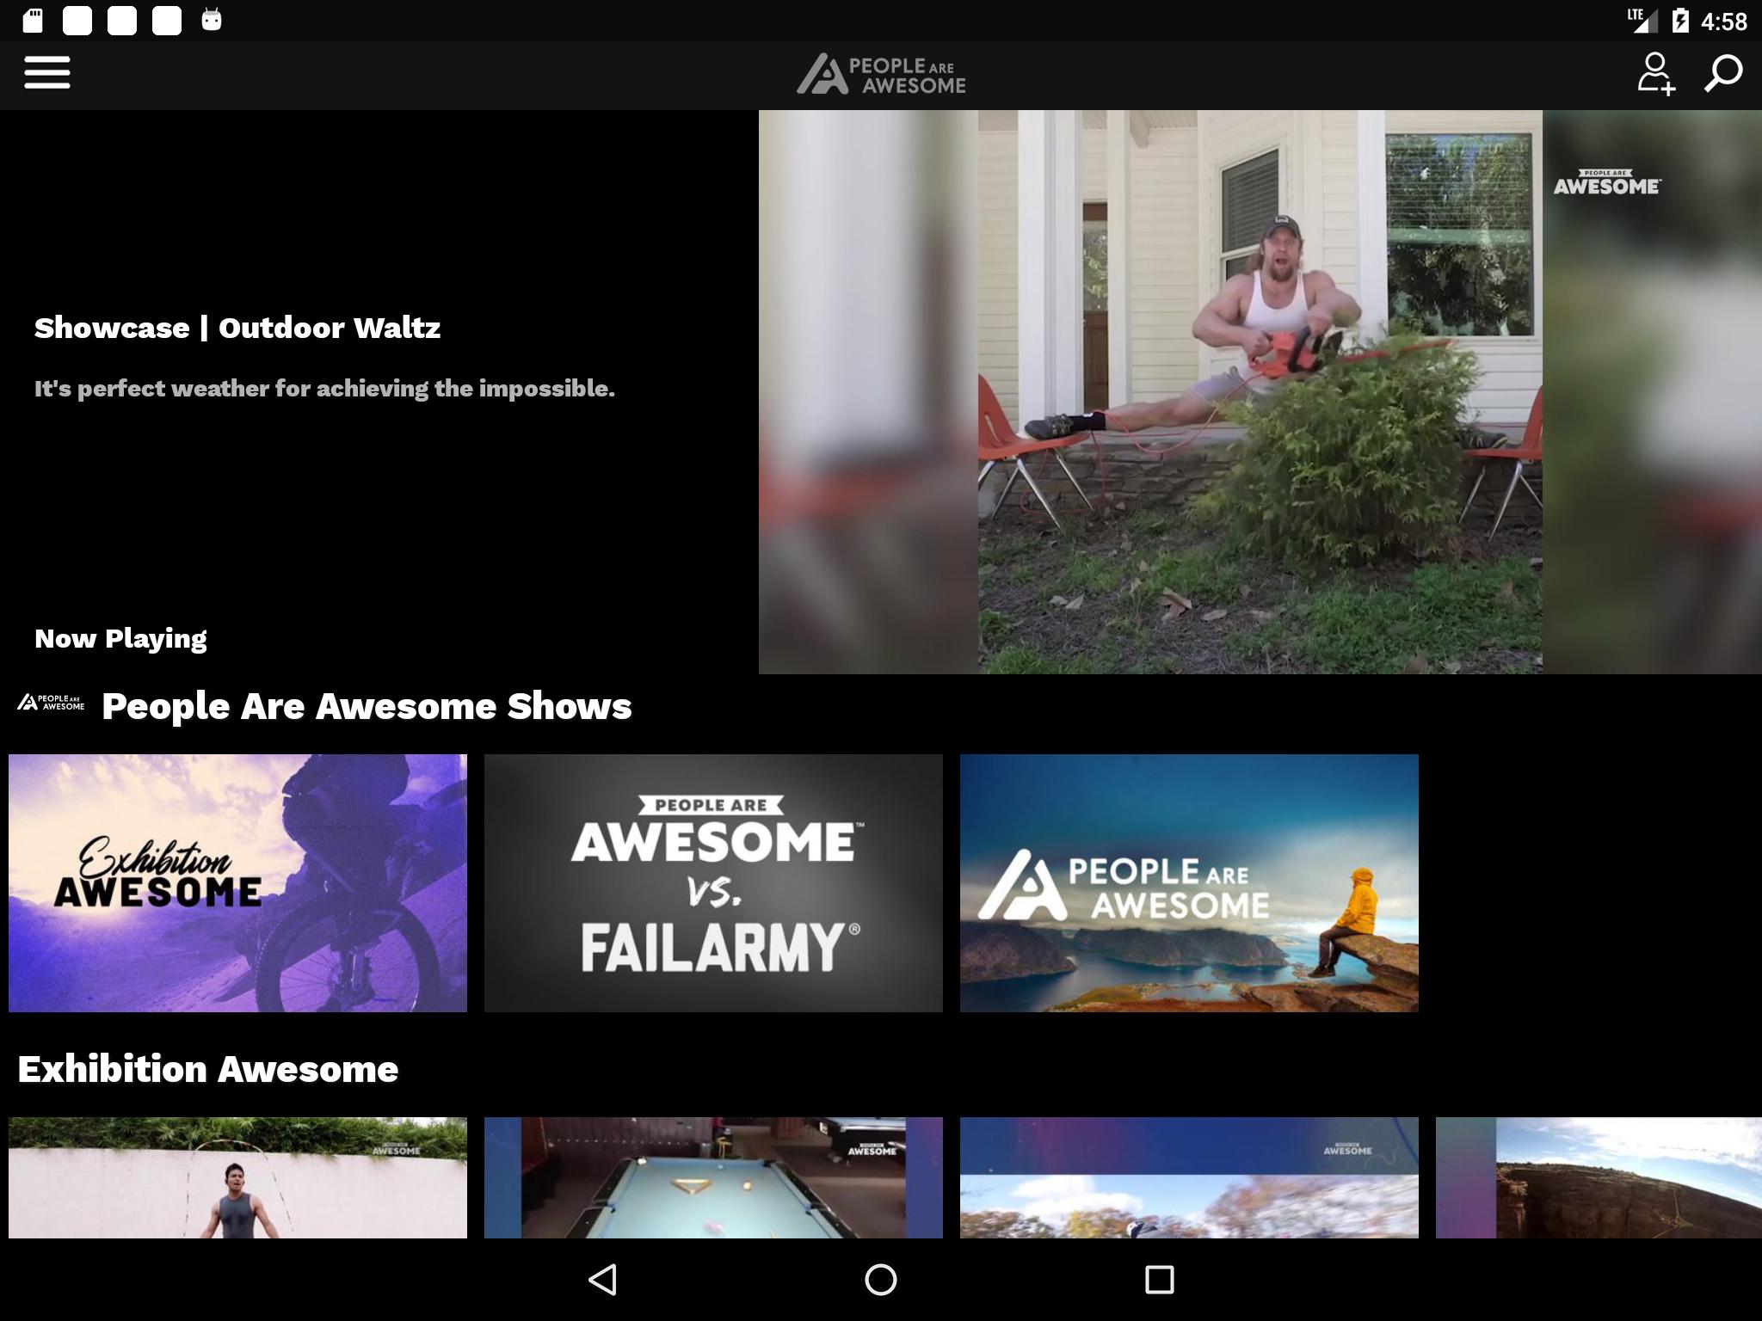Image resolution: width=1762 pixels, height=1321 pixels.
Task: Tap the small logo beside Shows heading
Action: tap(51, 703)
